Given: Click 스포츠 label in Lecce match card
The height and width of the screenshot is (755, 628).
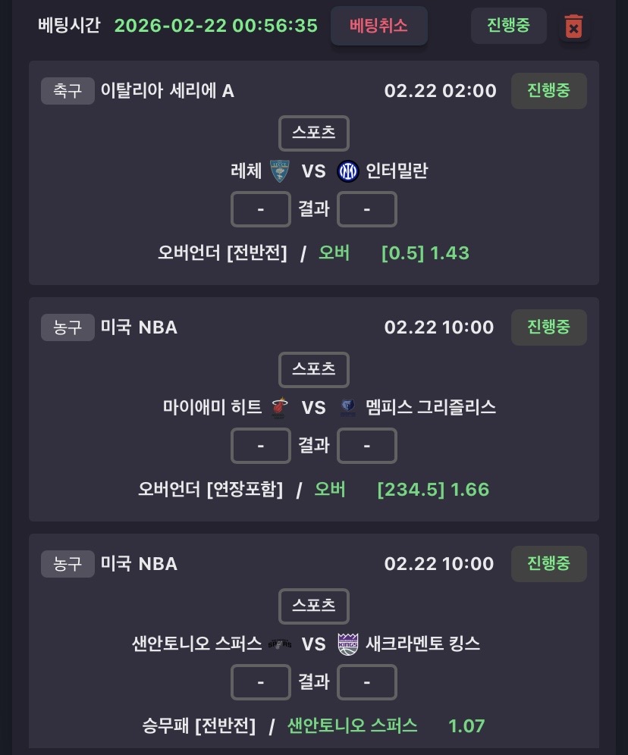Looking at the screenshot, I should tap(313, 133).
